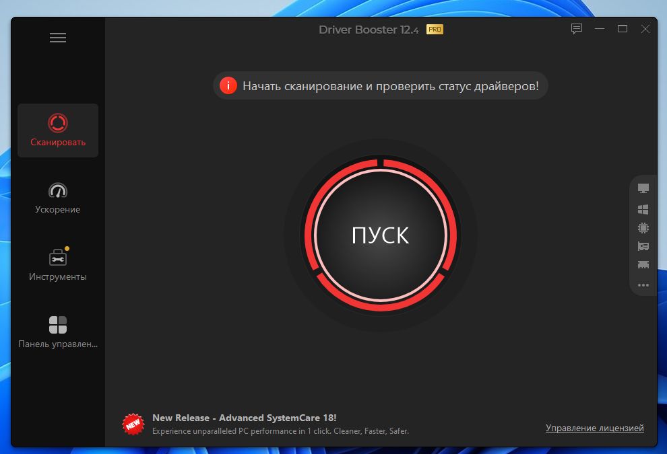This screenshot has width=667, height=454.
Task: Select the Сканировать sidebar tab
Action: [x=58, y=130]
